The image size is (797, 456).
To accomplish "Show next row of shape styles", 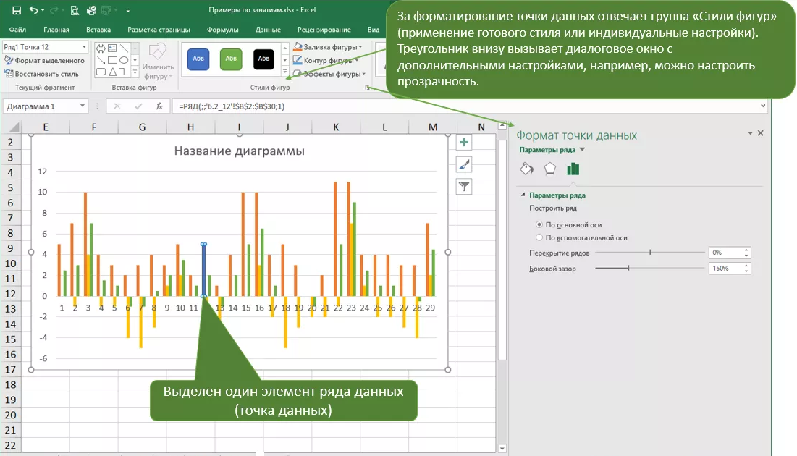I will click(x=284, y=60).
